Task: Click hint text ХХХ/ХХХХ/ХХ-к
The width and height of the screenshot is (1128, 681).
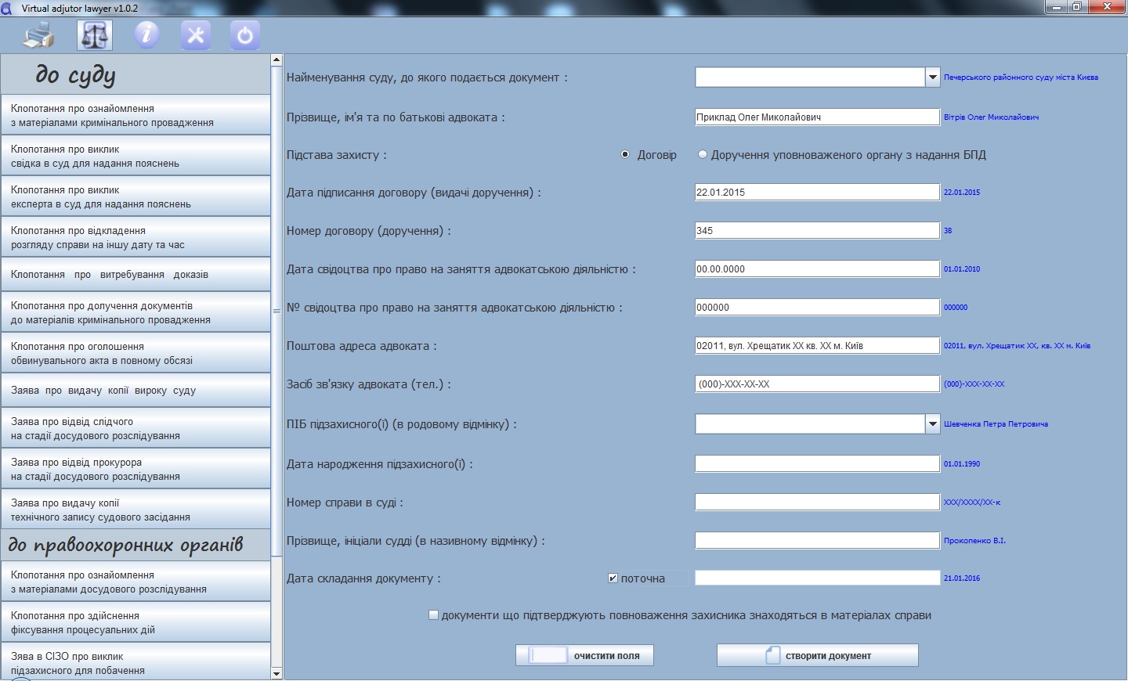Action: [x=972, y=503]
